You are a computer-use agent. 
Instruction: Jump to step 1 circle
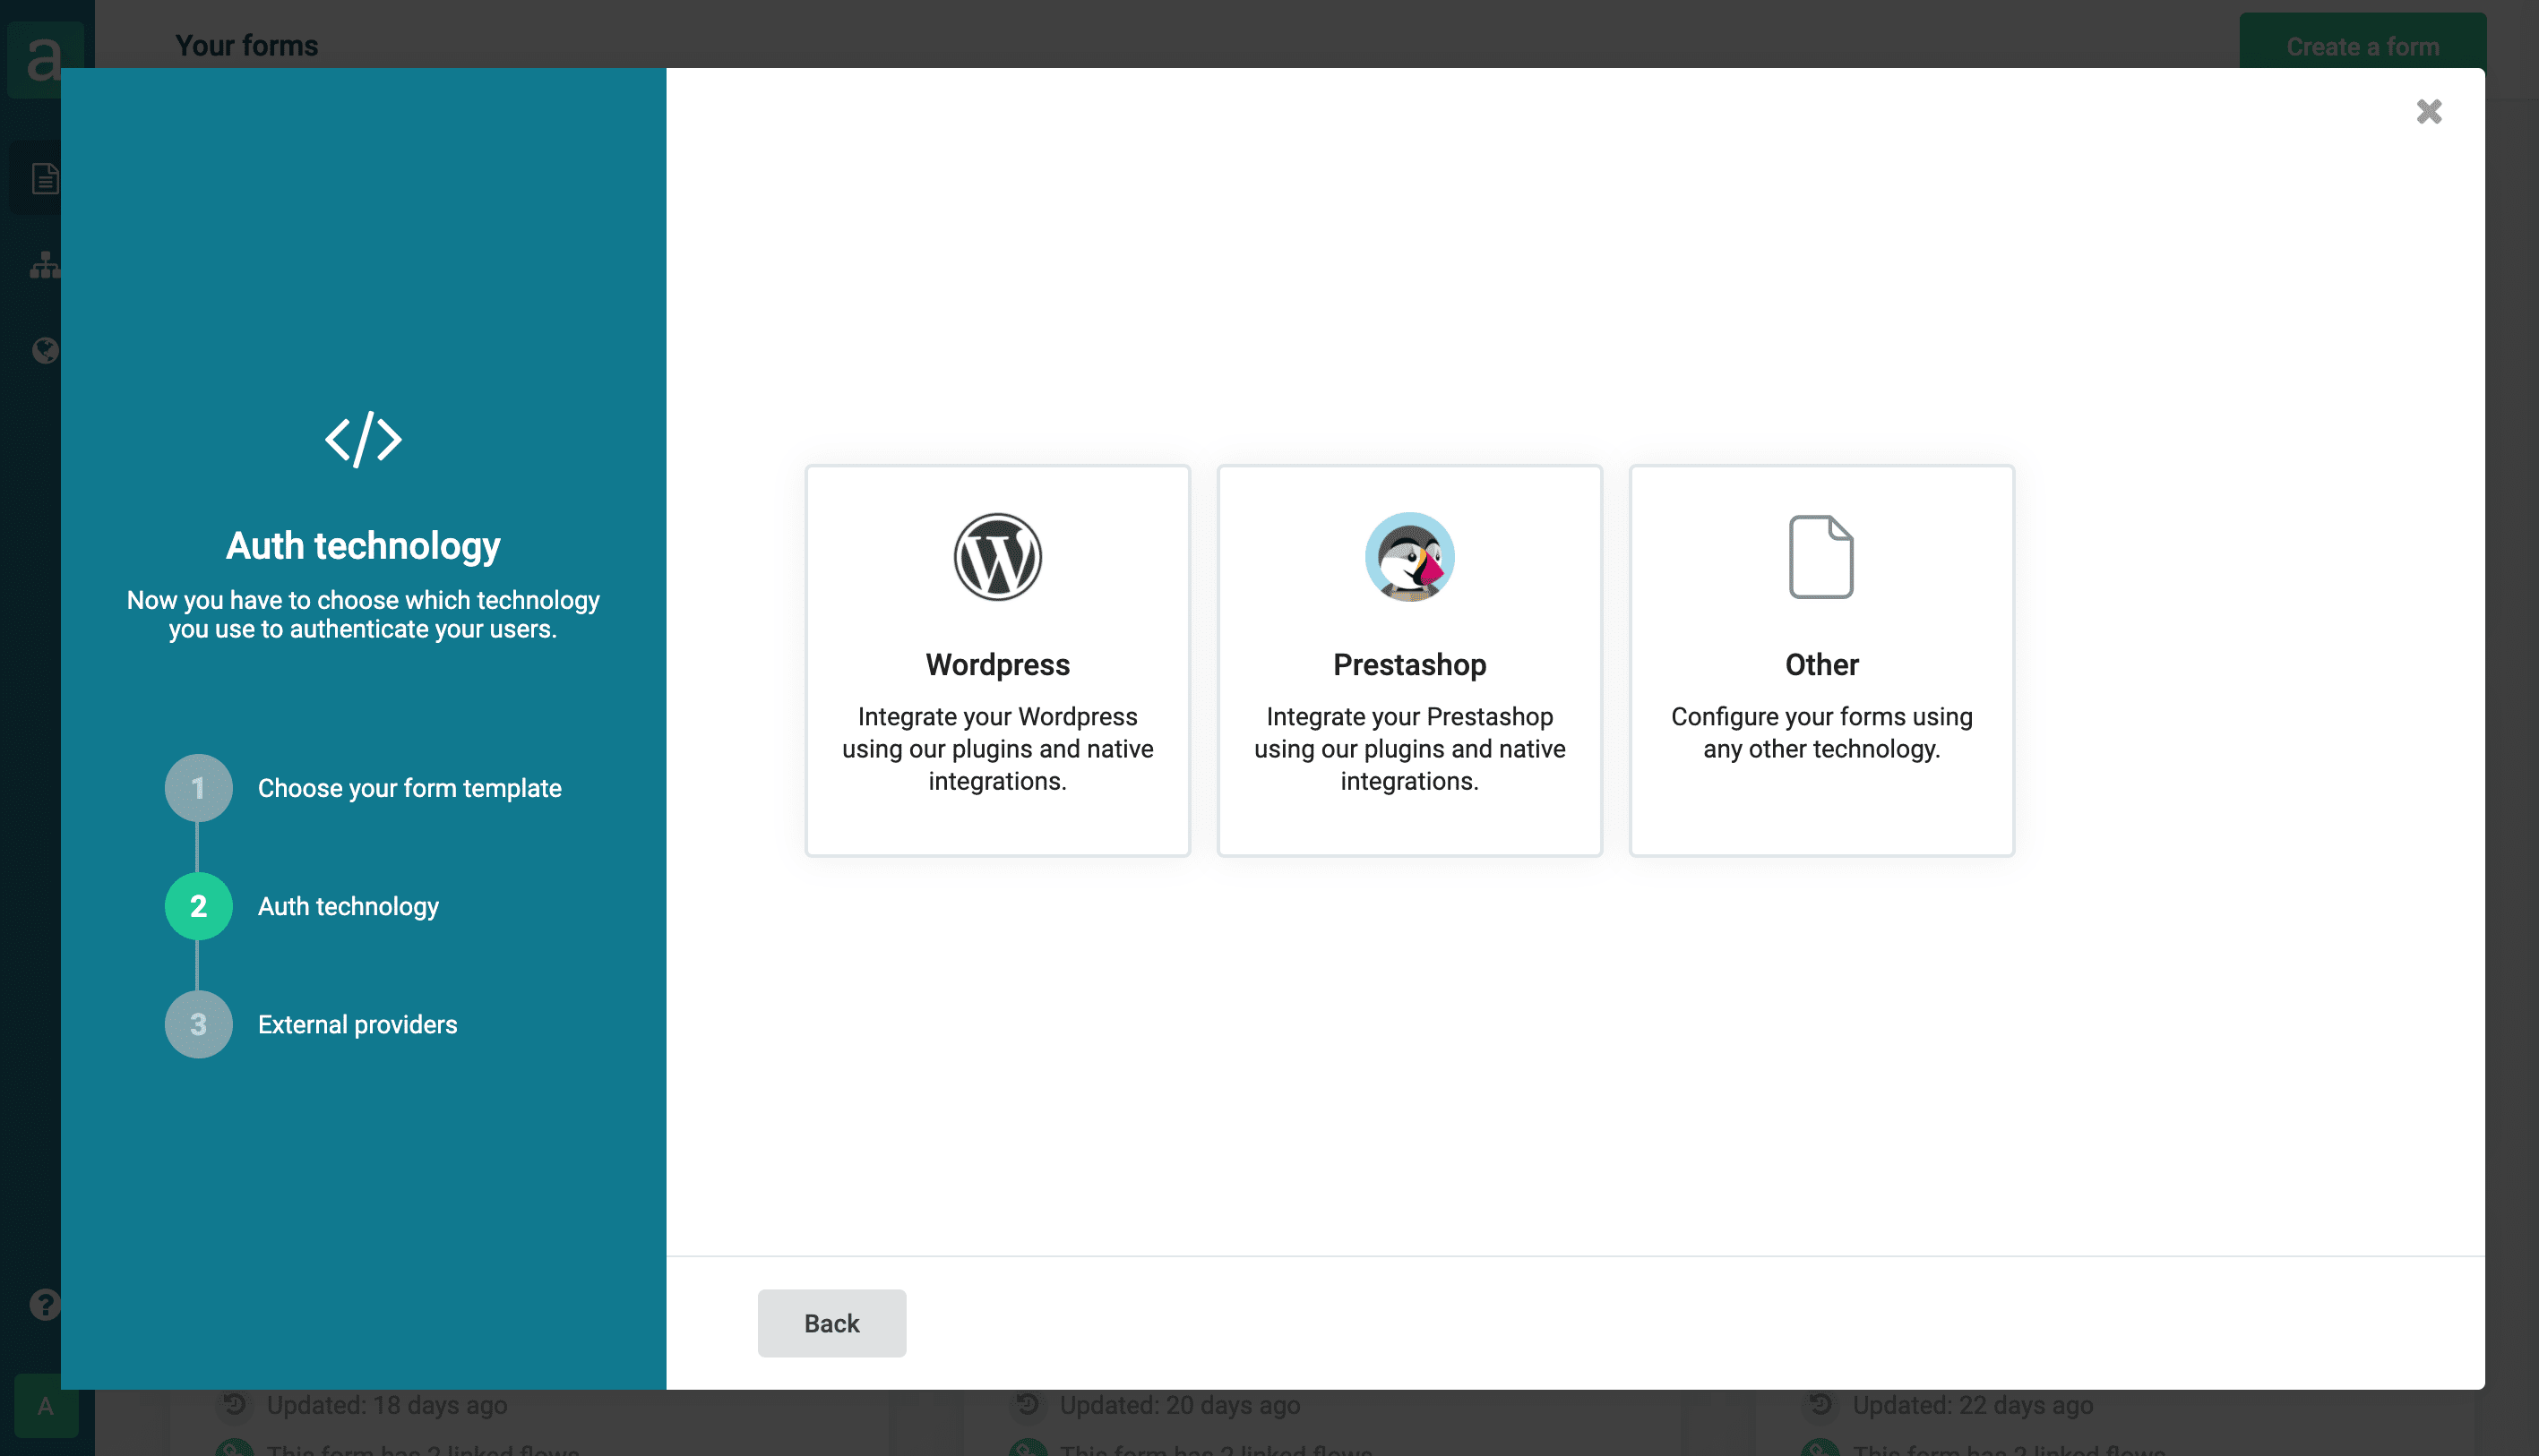tap(198, 788)
